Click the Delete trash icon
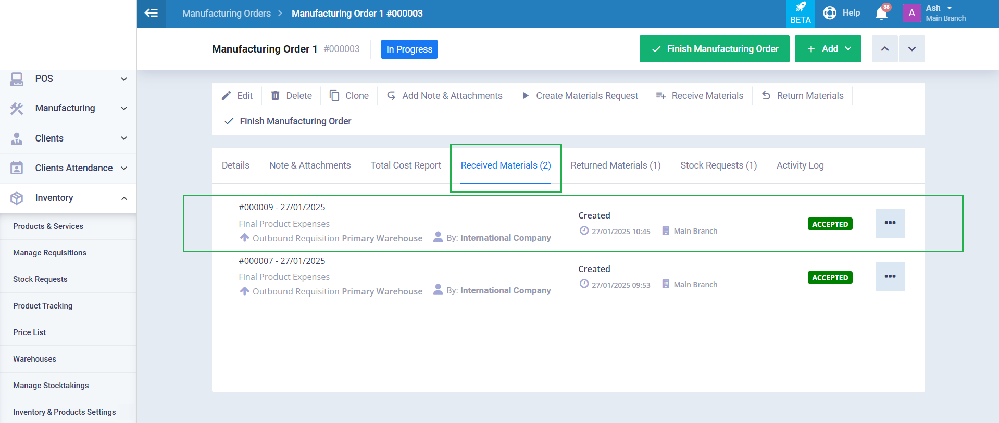This screenshot has width=999, height=423. (275, 96)
